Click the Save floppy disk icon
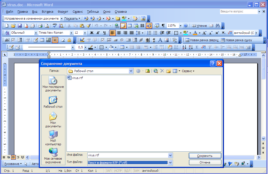 [20, 26]
